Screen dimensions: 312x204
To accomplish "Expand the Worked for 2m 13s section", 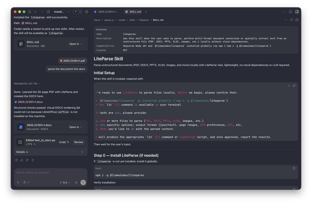I will 27,84.
